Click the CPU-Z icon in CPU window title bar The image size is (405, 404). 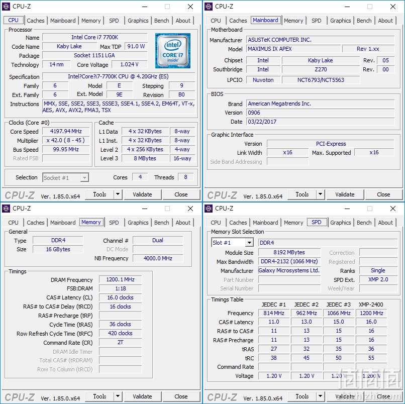[6, 7]
